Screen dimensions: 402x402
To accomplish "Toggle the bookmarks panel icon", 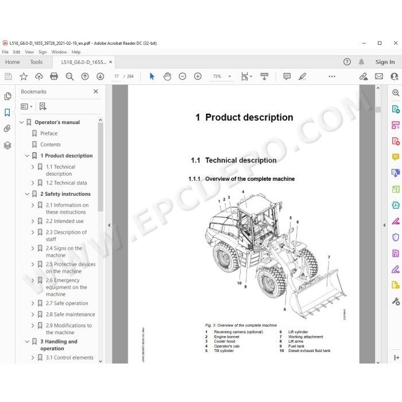I will 7,113.
